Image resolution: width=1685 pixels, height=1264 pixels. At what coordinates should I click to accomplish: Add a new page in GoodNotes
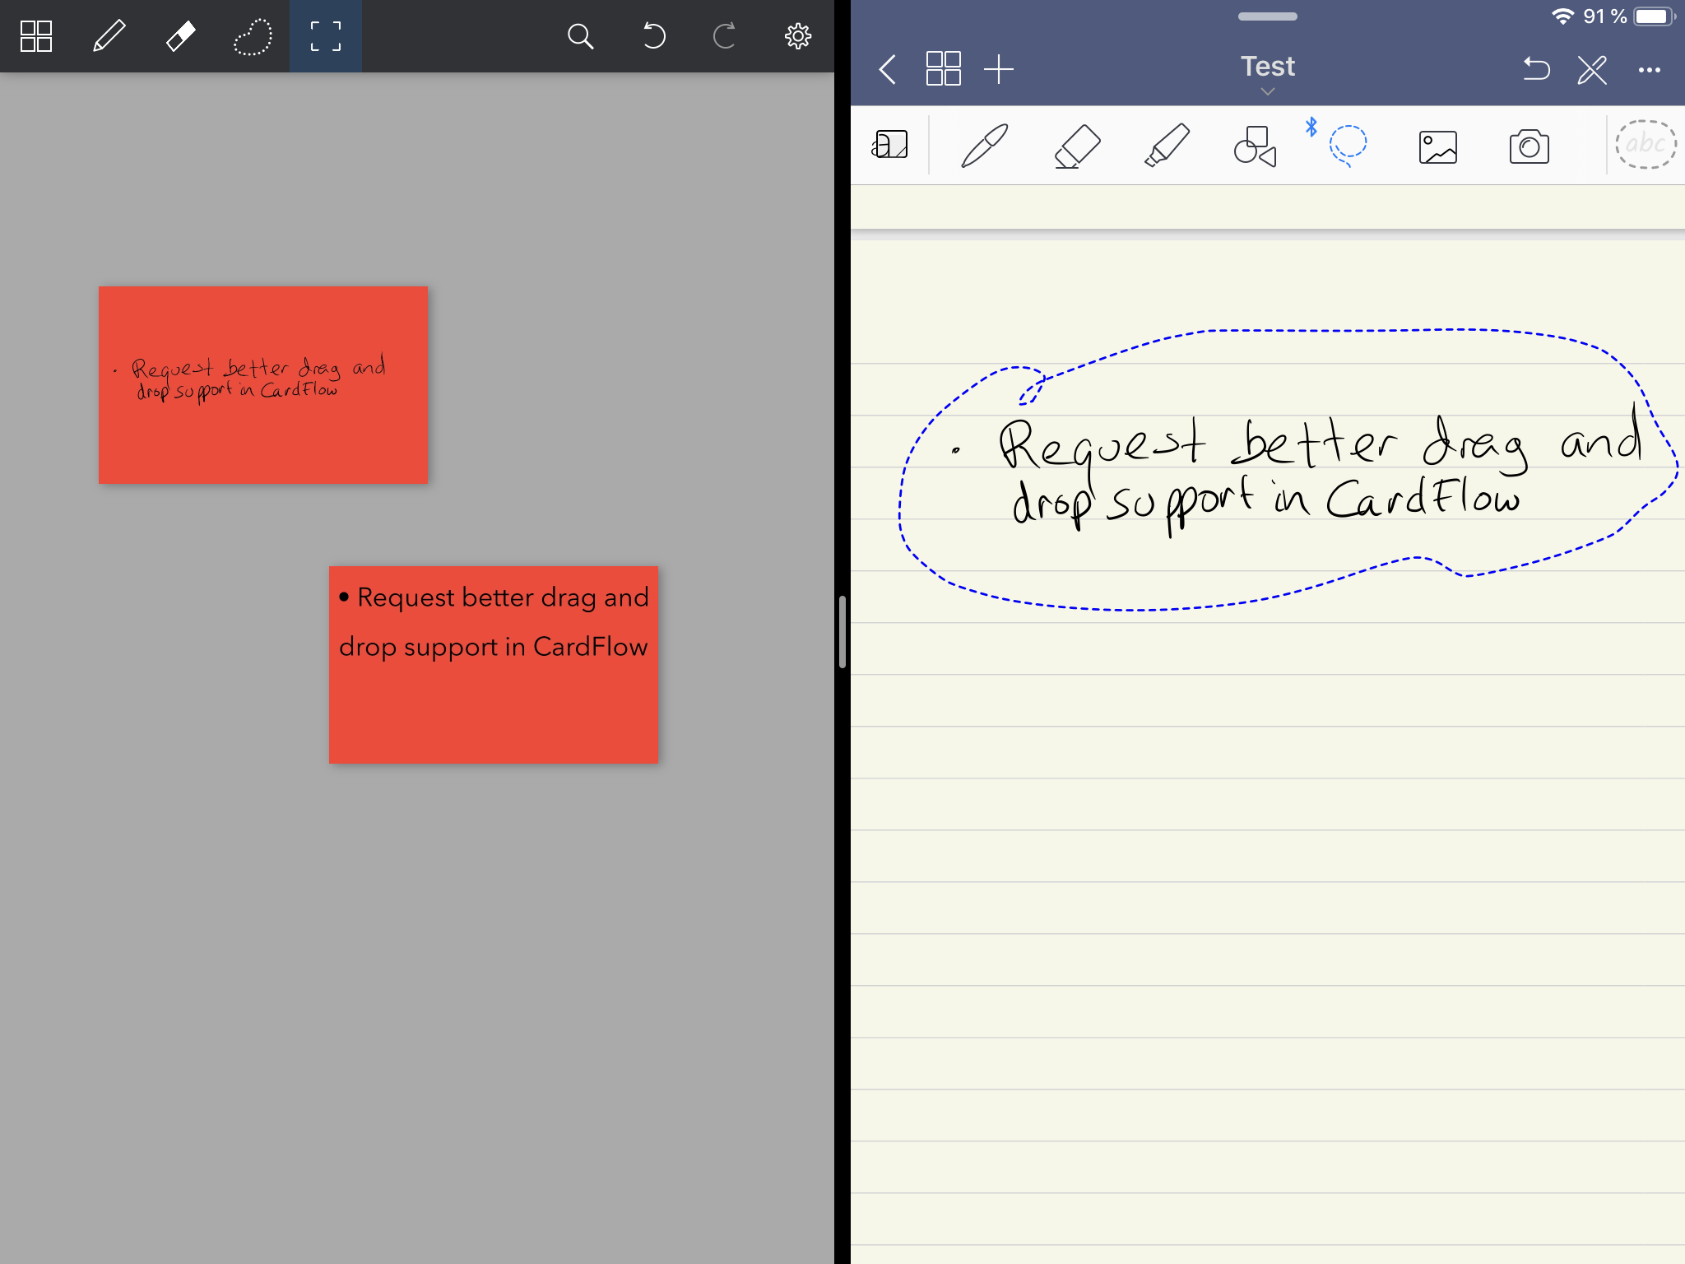(x=999, y=69)
